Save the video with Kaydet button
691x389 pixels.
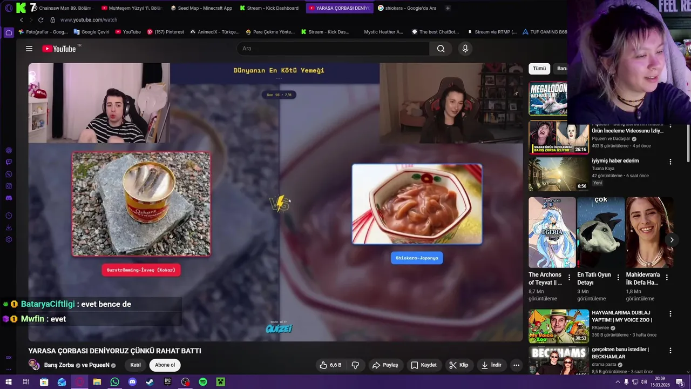pos(424,365)
